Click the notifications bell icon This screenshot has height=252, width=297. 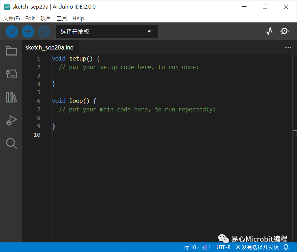(x=286, y=247)
